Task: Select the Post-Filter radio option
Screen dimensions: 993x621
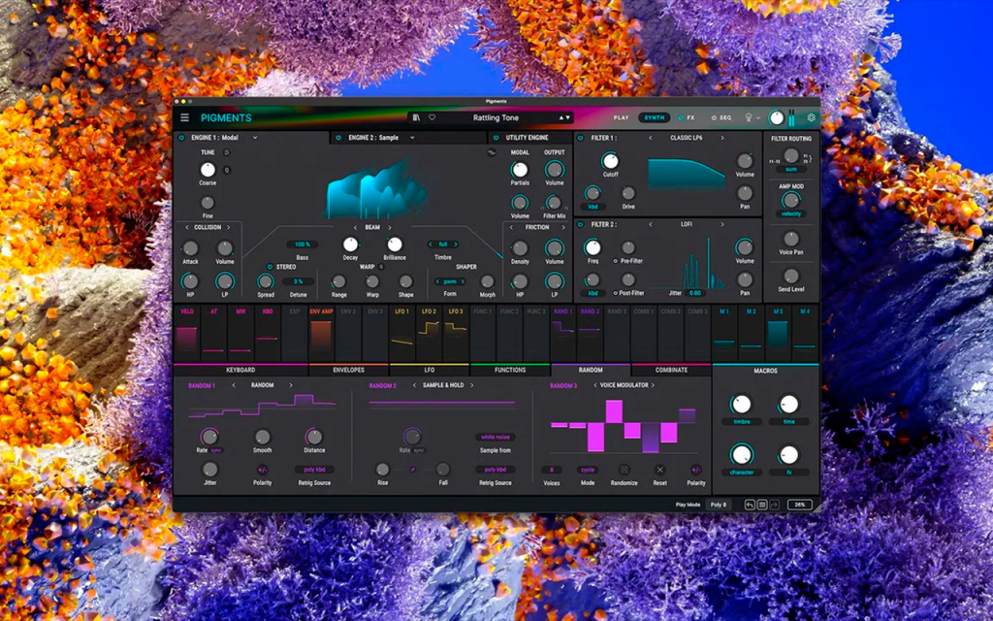Action: point(616,293)
